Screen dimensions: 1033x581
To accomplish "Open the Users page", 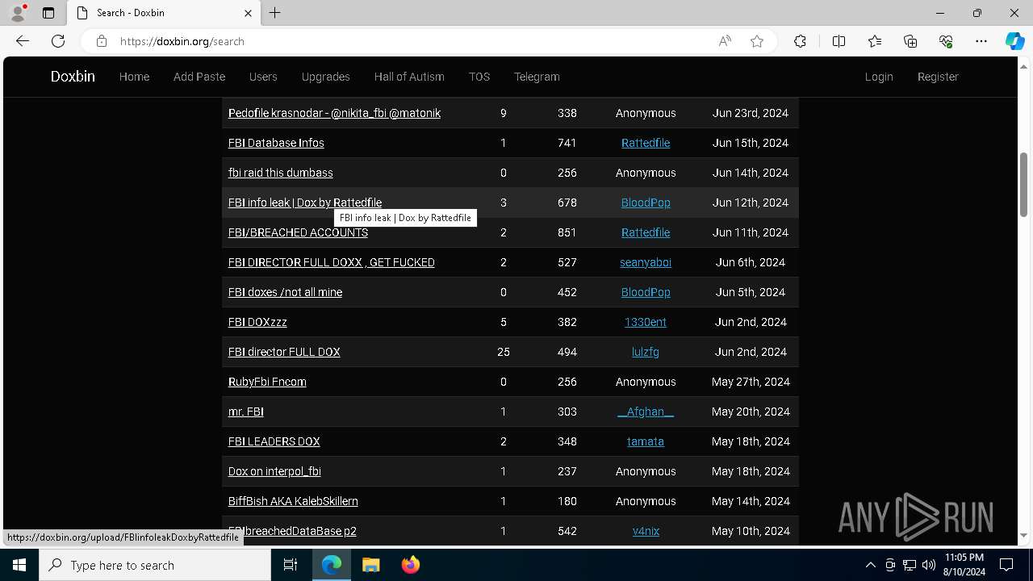I will [263, 77].
